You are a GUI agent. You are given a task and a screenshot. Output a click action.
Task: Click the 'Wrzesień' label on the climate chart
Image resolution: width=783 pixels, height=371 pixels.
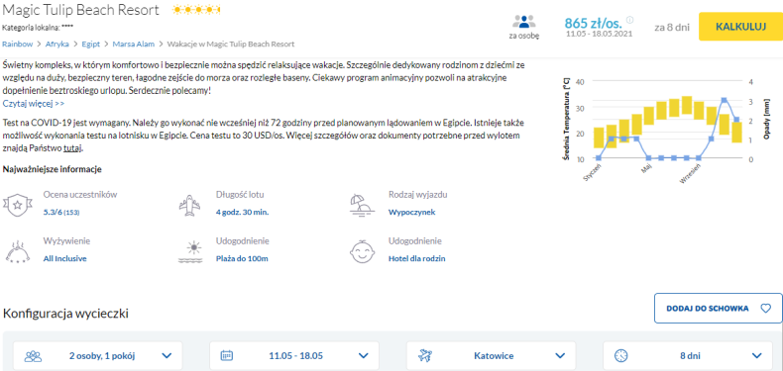(691, 174)
